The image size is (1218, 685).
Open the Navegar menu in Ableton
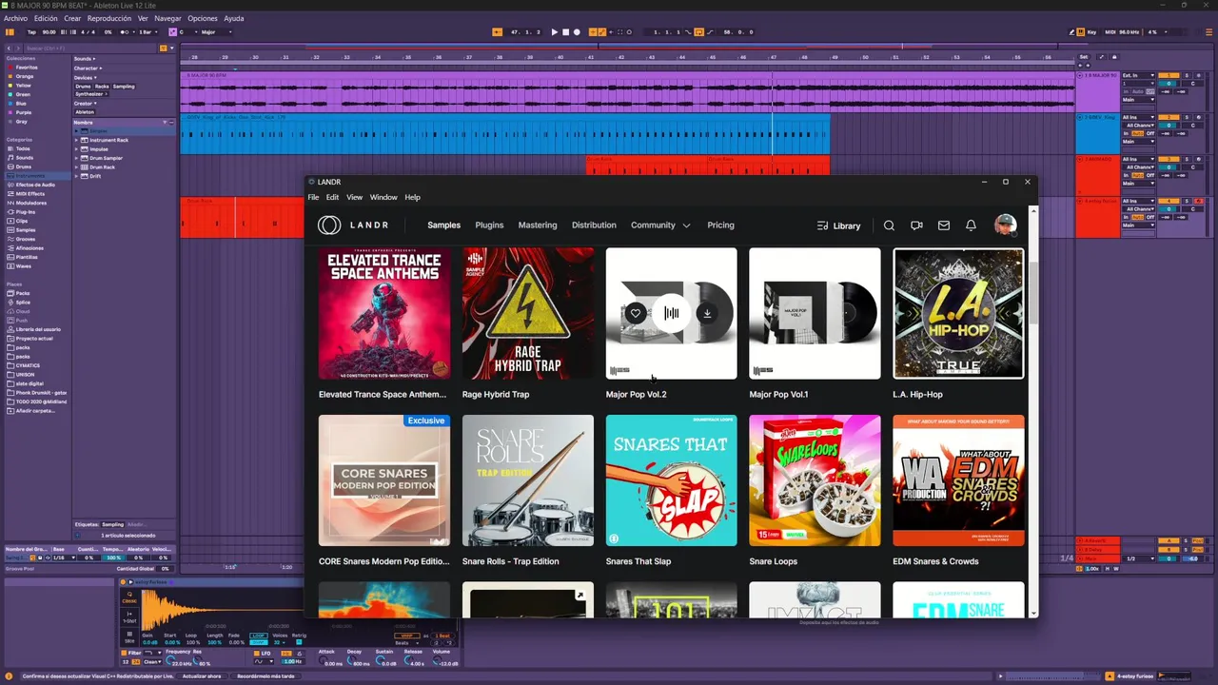[x=167, y=18]
